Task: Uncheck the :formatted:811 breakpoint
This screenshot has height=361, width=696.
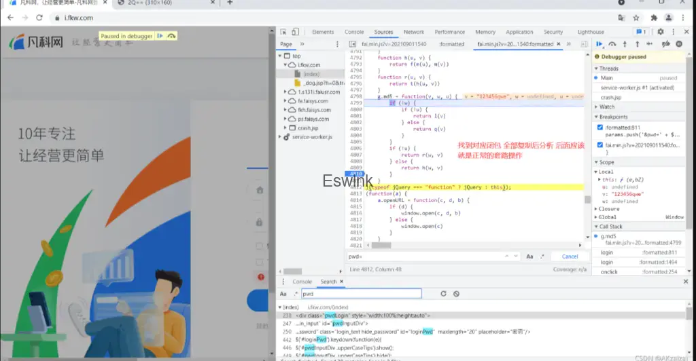Action: [x=599, y=127]
